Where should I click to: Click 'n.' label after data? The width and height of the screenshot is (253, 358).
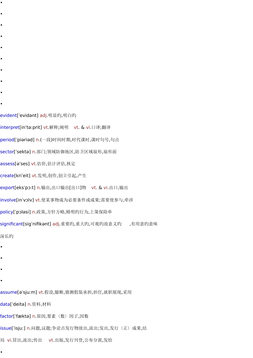30,304
